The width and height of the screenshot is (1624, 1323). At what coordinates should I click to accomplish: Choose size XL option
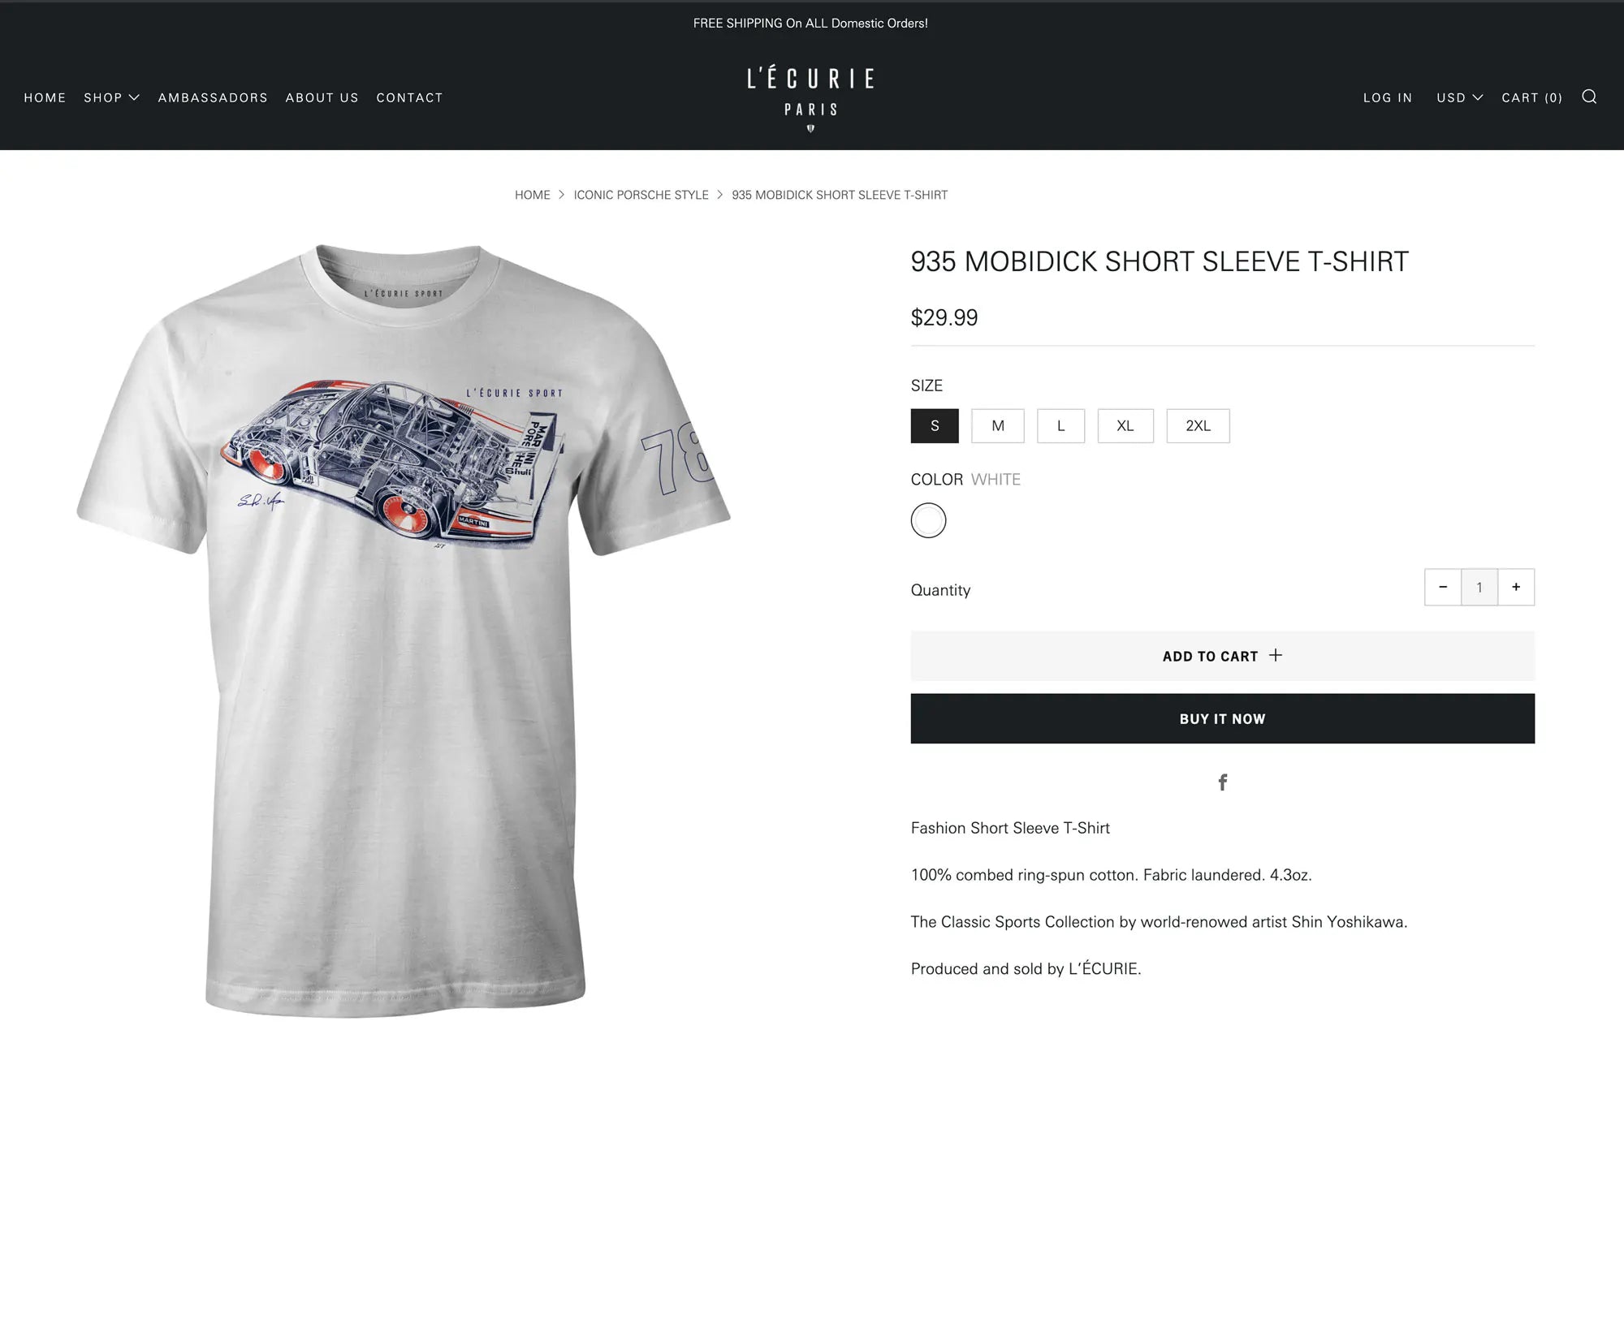click(1125, 425)
